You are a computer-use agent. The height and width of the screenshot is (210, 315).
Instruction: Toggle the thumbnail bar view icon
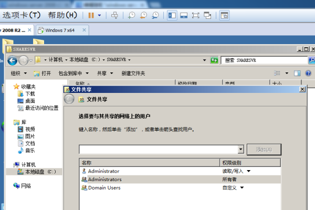[x=184, y=15]
